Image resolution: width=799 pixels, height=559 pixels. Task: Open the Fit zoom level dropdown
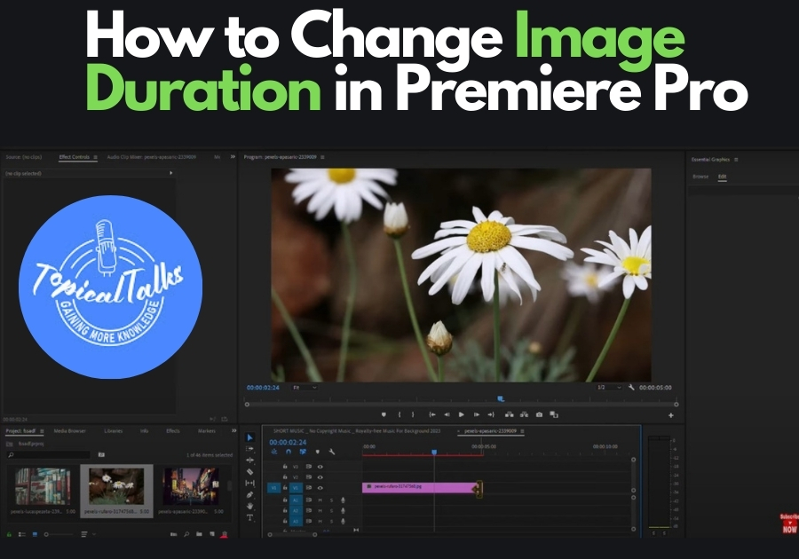click(x=305, y=388)
